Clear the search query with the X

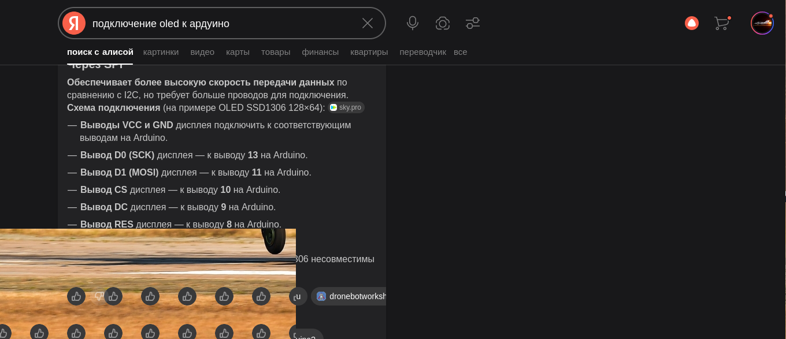point(368,23)
